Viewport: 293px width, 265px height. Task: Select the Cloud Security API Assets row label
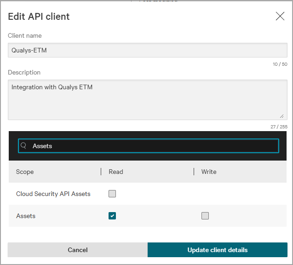tap(53, 194)
